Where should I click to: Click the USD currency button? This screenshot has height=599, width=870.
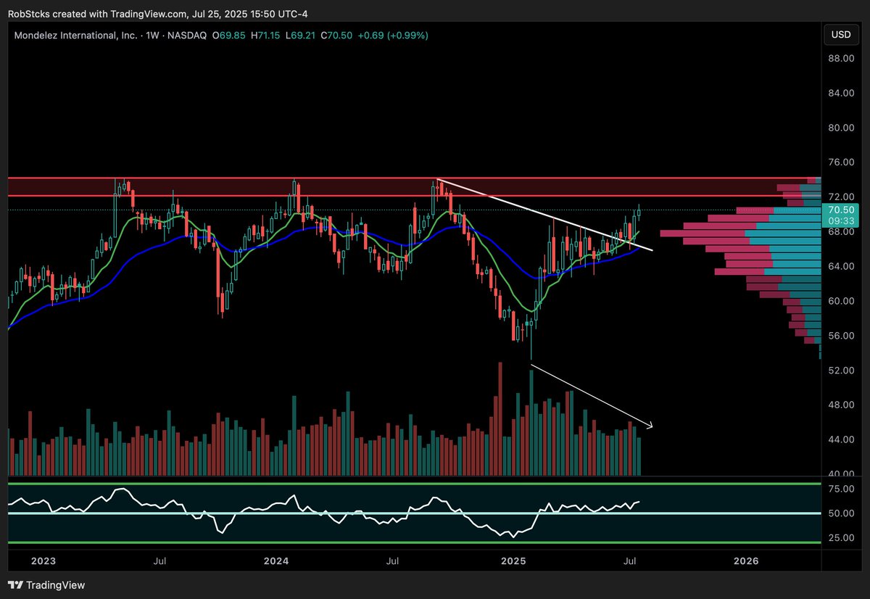click(x=840, y=34)
